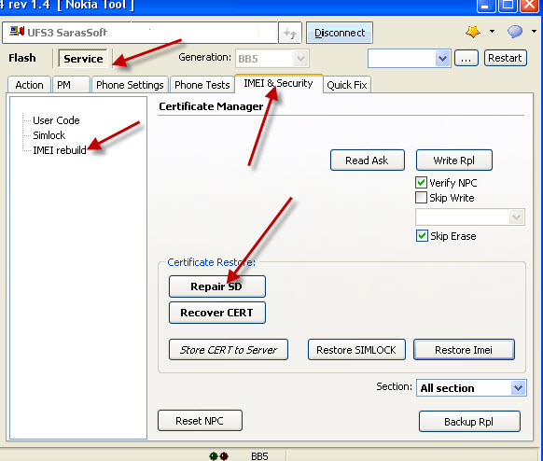Expand arrow next to the star icon

coord(492,32)
